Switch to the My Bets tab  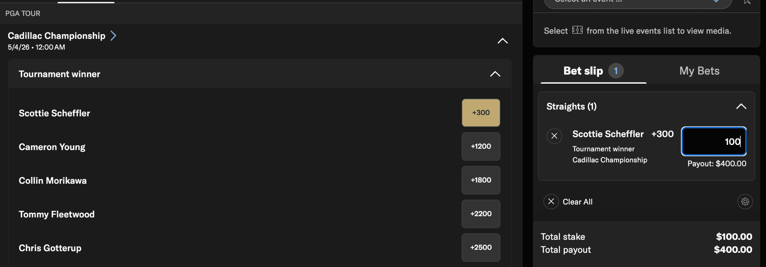(x=699, y=71)
